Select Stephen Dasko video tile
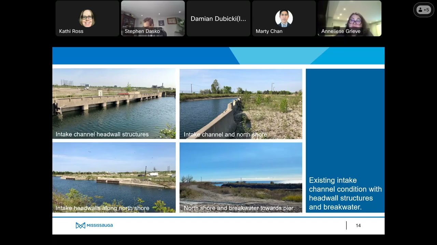The image size is (437, 245). (153, 18)
